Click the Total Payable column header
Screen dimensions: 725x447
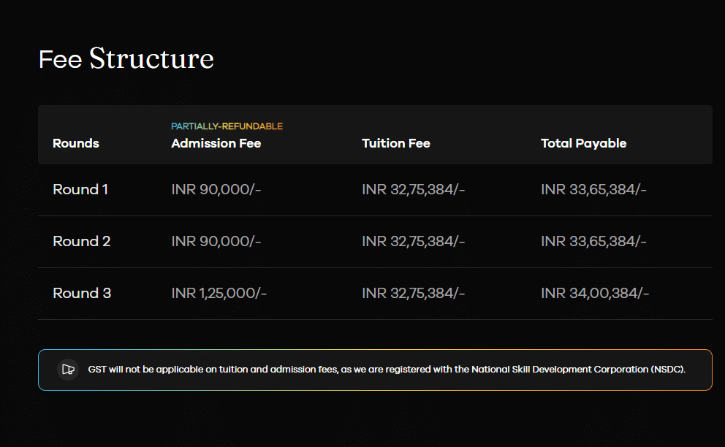(x=583, y=143)
